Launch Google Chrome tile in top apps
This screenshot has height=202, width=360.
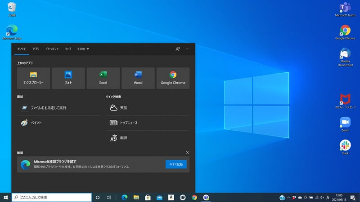[x=173, y=78]
